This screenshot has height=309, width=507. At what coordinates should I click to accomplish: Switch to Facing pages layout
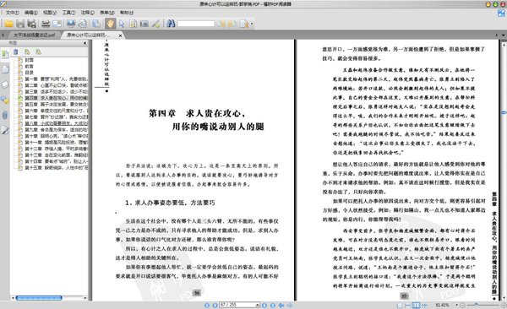click(417, 305)
